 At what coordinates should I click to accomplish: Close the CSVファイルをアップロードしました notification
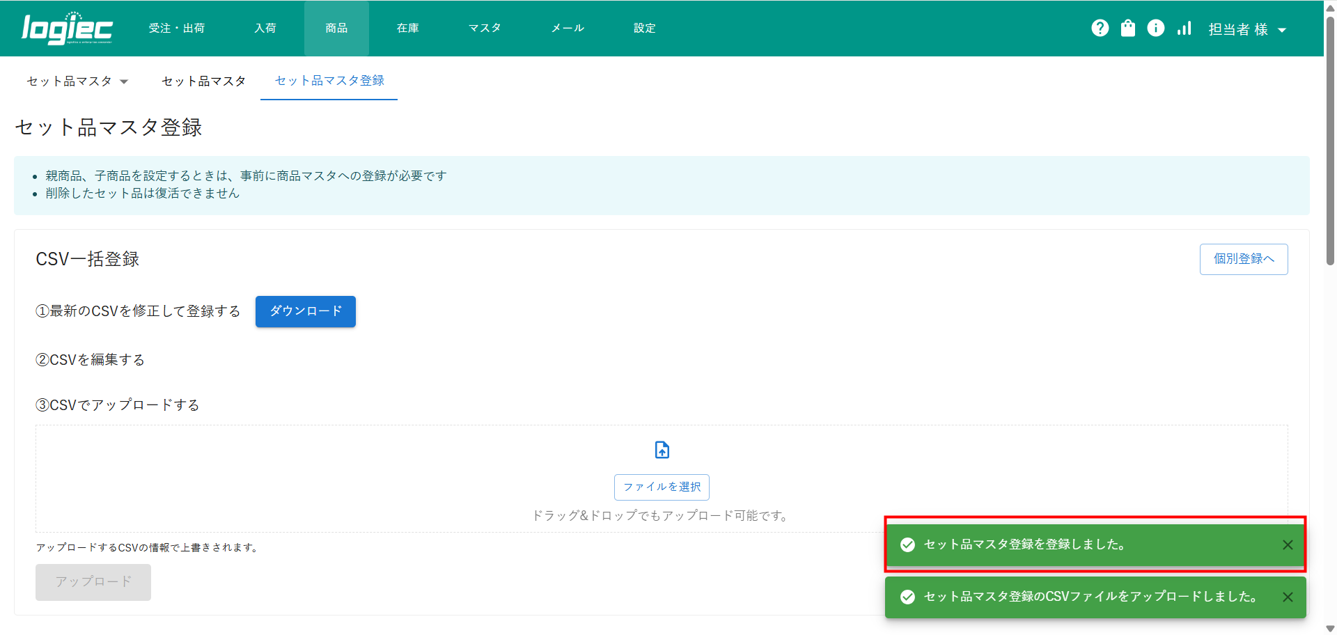1288,597
